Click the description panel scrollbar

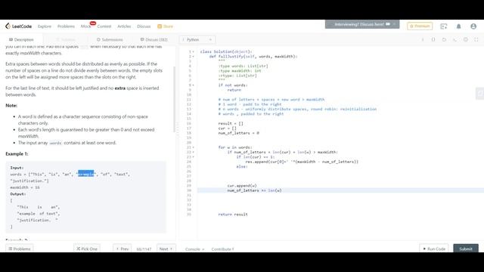(x=175, y=99)
